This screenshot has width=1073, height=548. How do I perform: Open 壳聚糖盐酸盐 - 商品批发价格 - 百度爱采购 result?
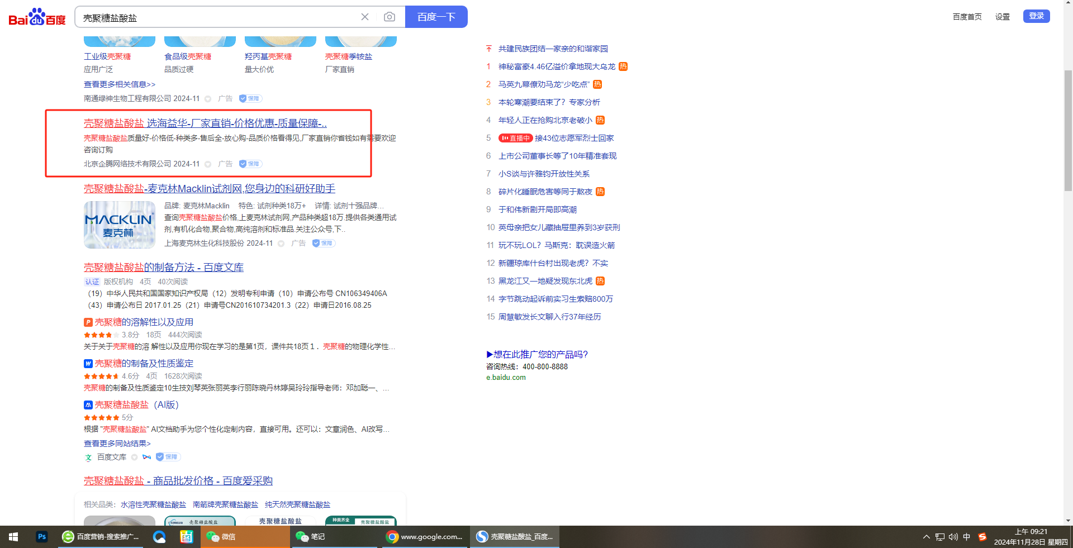178,481
